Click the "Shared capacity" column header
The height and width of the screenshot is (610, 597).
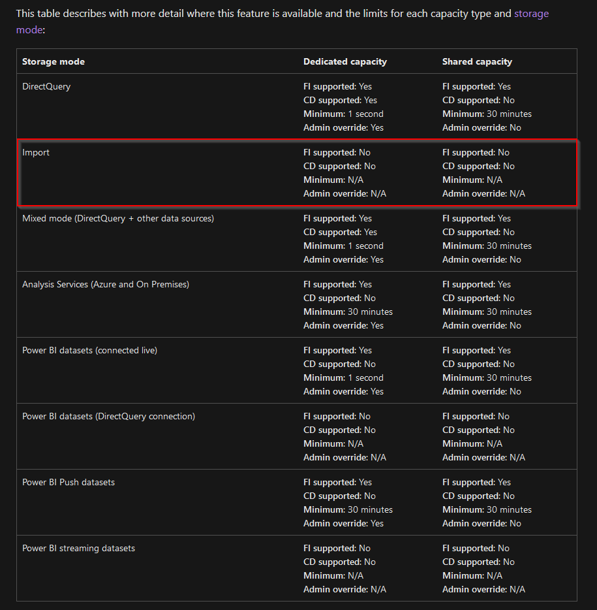coord(477,61)
